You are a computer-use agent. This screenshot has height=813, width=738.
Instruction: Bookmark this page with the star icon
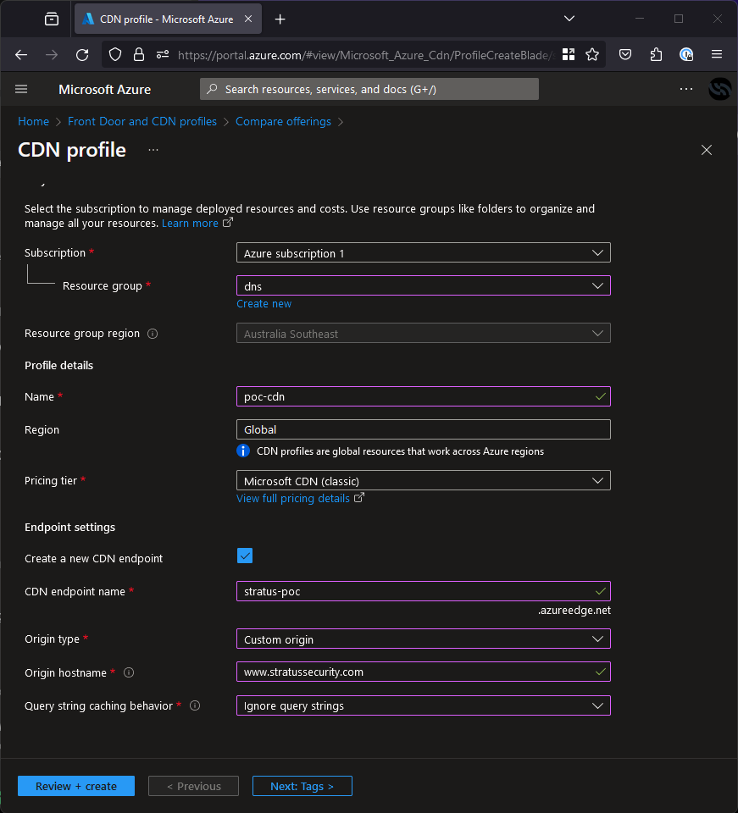pos(592,54)
